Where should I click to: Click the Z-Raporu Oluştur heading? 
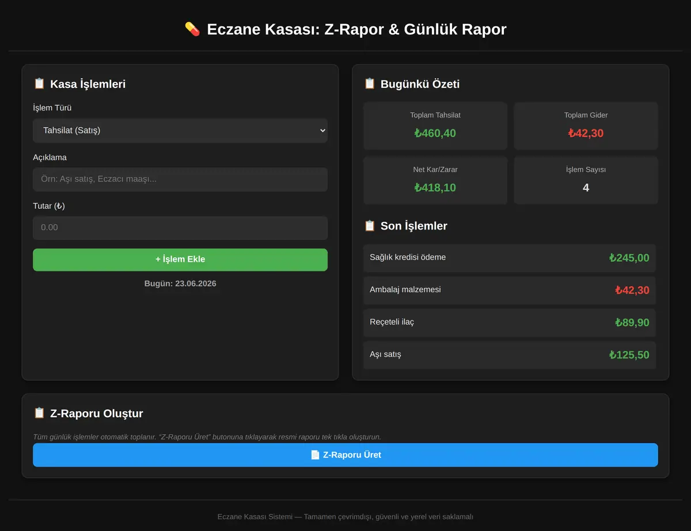tap(97, 413)
